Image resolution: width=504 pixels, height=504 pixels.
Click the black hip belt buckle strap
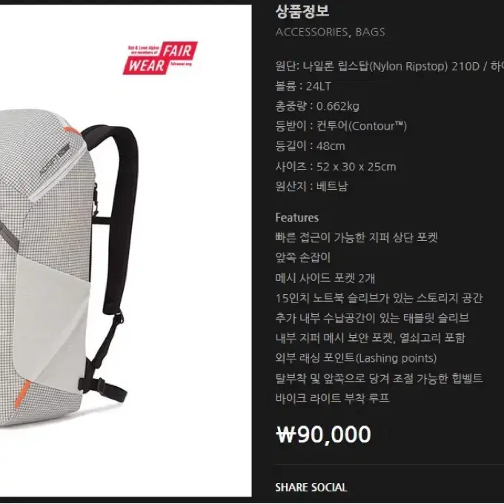[102, 388]
